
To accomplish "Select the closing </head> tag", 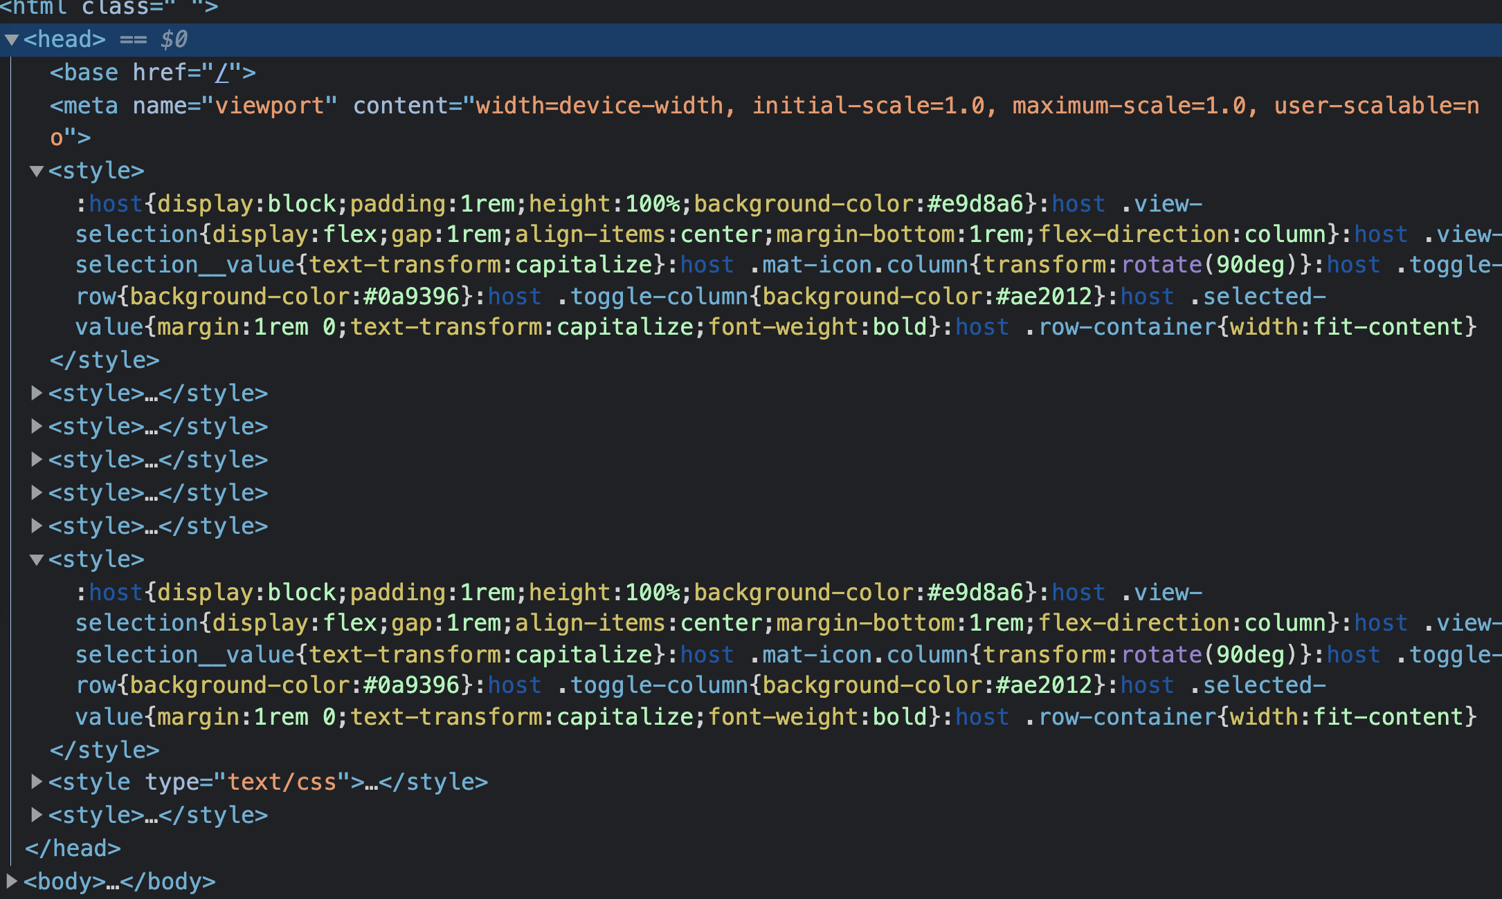I will click(x=73, y=849).
